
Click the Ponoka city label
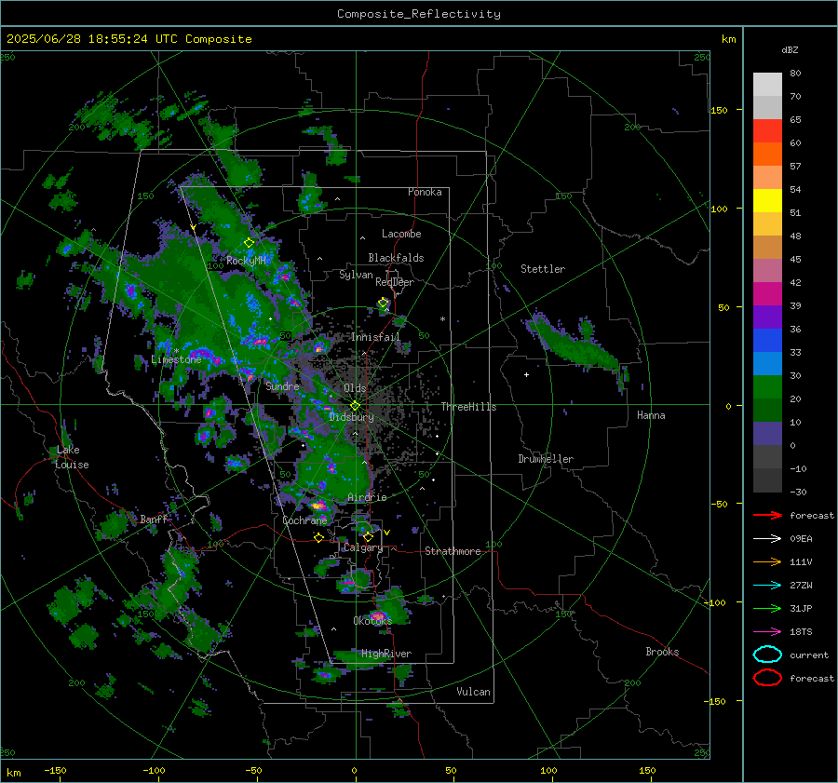(x=425, y=192)
